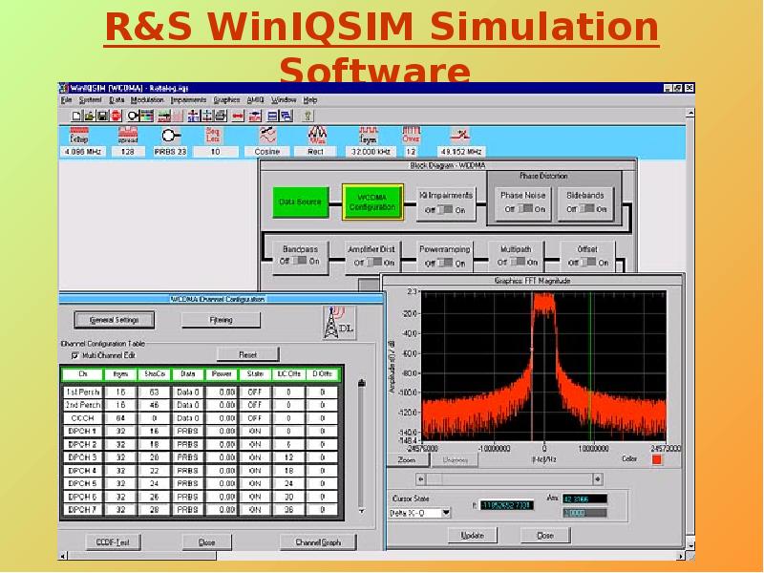Select the DPCH 1 row label
Viewport: 764px width, 573px height.
coord(83,432)
